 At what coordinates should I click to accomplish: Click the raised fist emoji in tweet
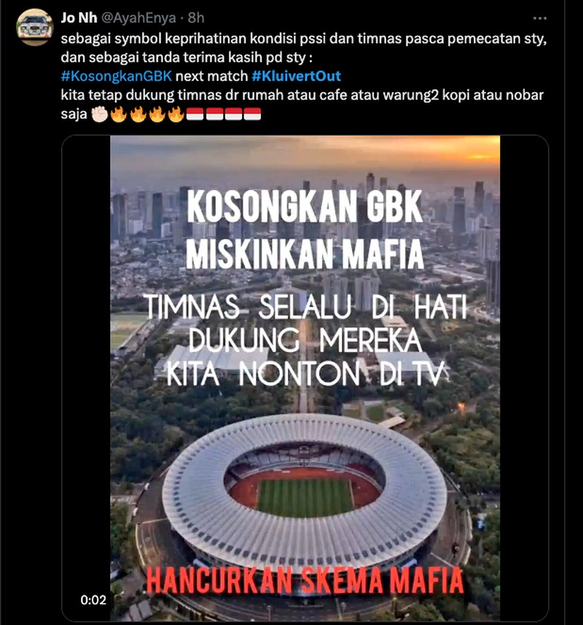100,114
